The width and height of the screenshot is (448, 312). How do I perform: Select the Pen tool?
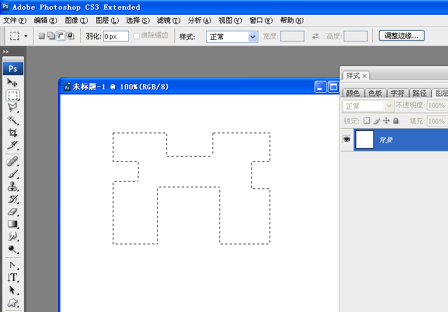(13, 265)
